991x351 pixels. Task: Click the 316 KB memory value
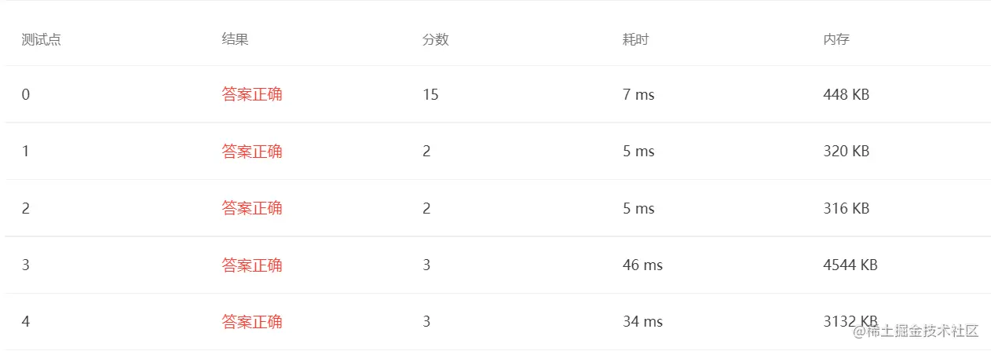coord(847,208)
